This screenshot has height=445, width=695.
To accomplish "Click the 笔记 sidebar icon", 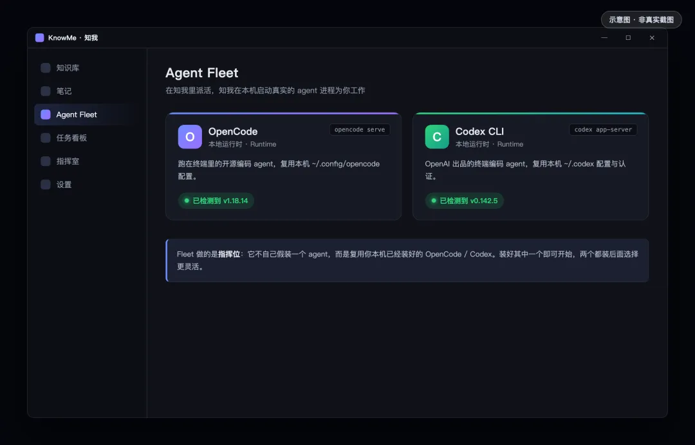I will (46, 91).
